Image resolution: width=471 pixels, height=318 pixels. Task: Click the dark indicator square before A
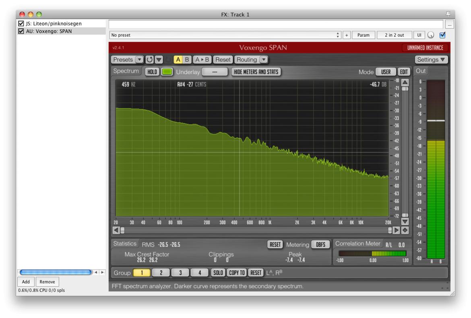click(169, 60)
